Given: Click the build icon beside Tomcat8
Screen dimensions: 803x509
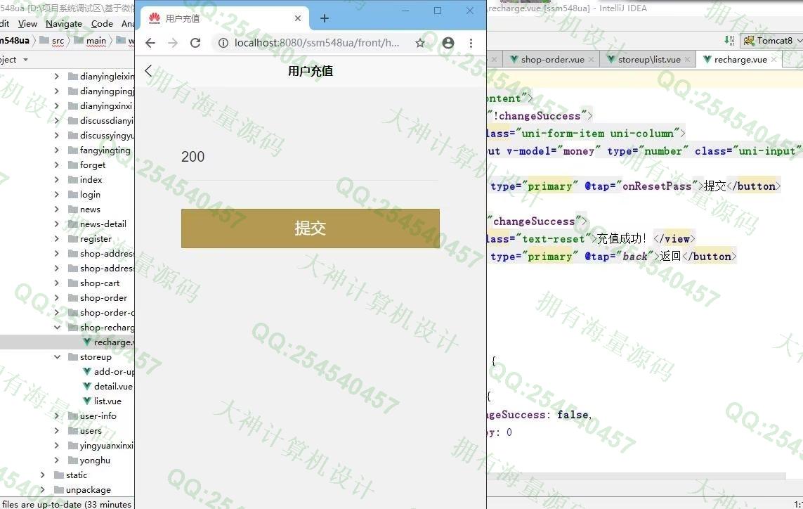Looking at the screenshot, I should 730,41.
